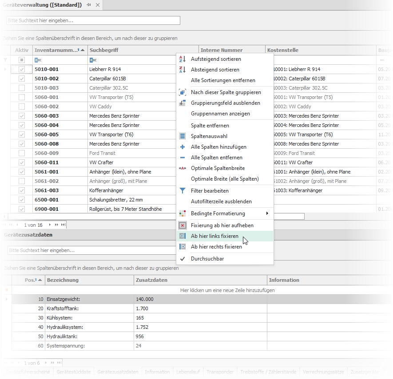Image resolution: width=393 pixels, height=379 pixels.
Task: Open Spaltenauswahl via its icon
Action: point(182,136)
